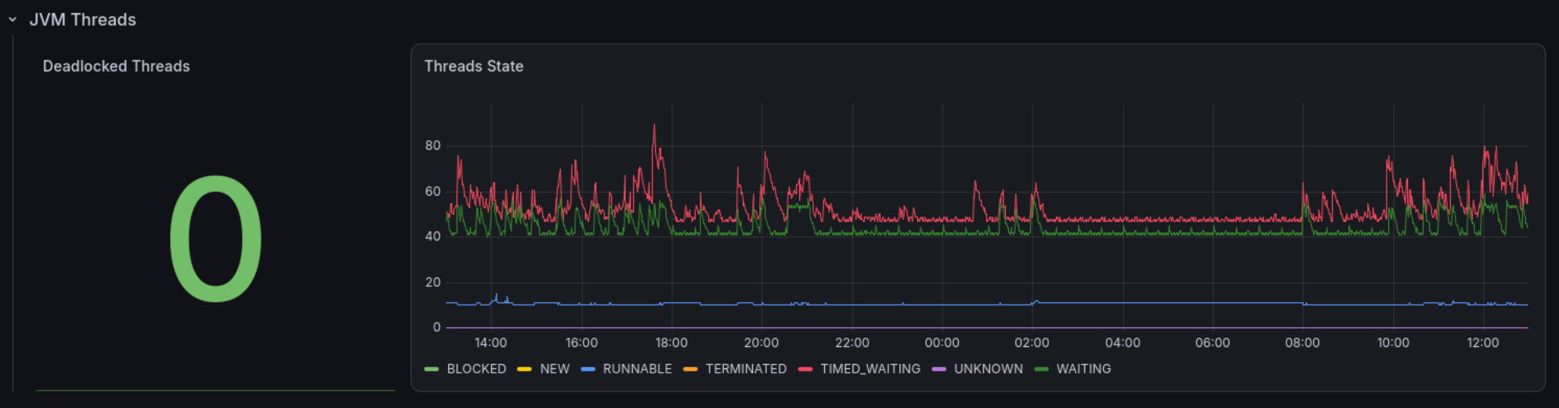Click the 22:00 time axis label
The height and width of the screenshot is (408, 1559).
click(852, 343)
